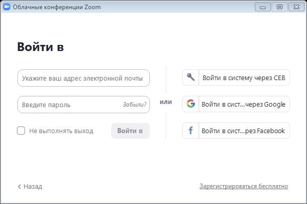Choose sign in through Facebook button
This screenshot has width=307, height=204.
click(x=236, y=131)
